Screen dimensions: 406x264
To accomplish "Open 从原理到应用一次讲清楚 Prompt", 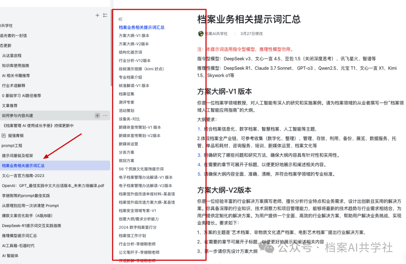I will 30,206.
